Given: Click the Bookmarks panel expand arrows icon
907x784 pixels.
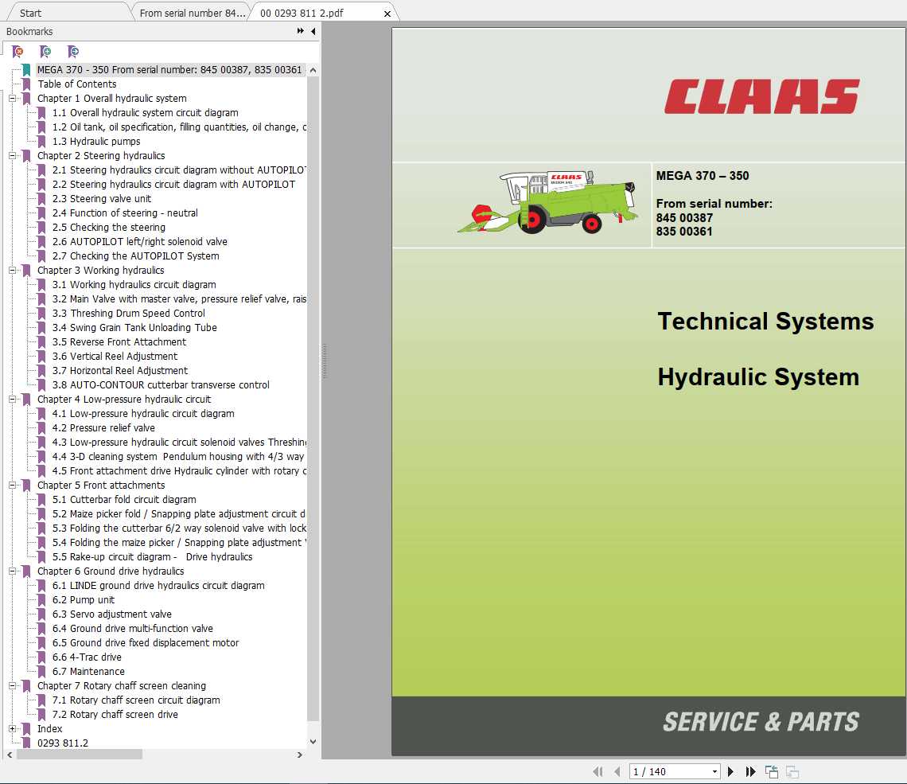Looking at the screenshot, I should [x=300, y=29].
